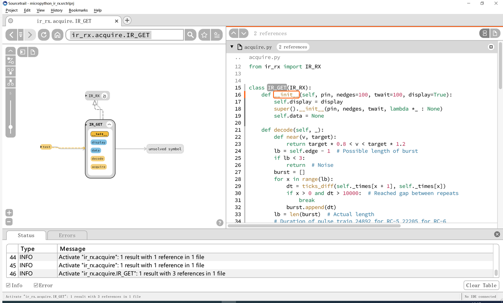Clear the status table

(481, 285)
